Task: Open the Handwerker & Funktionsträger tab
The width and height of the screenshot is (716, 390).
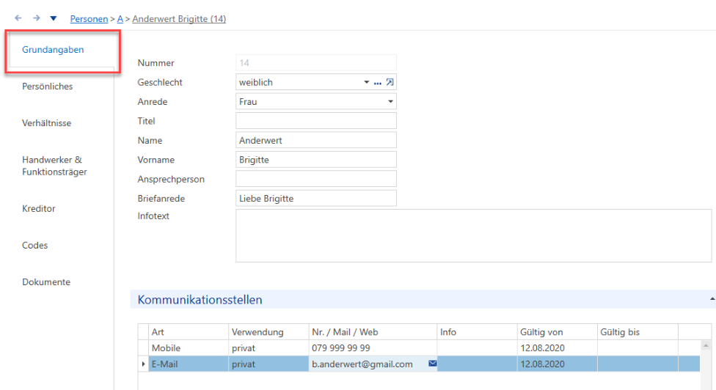Action: point(54,166)
